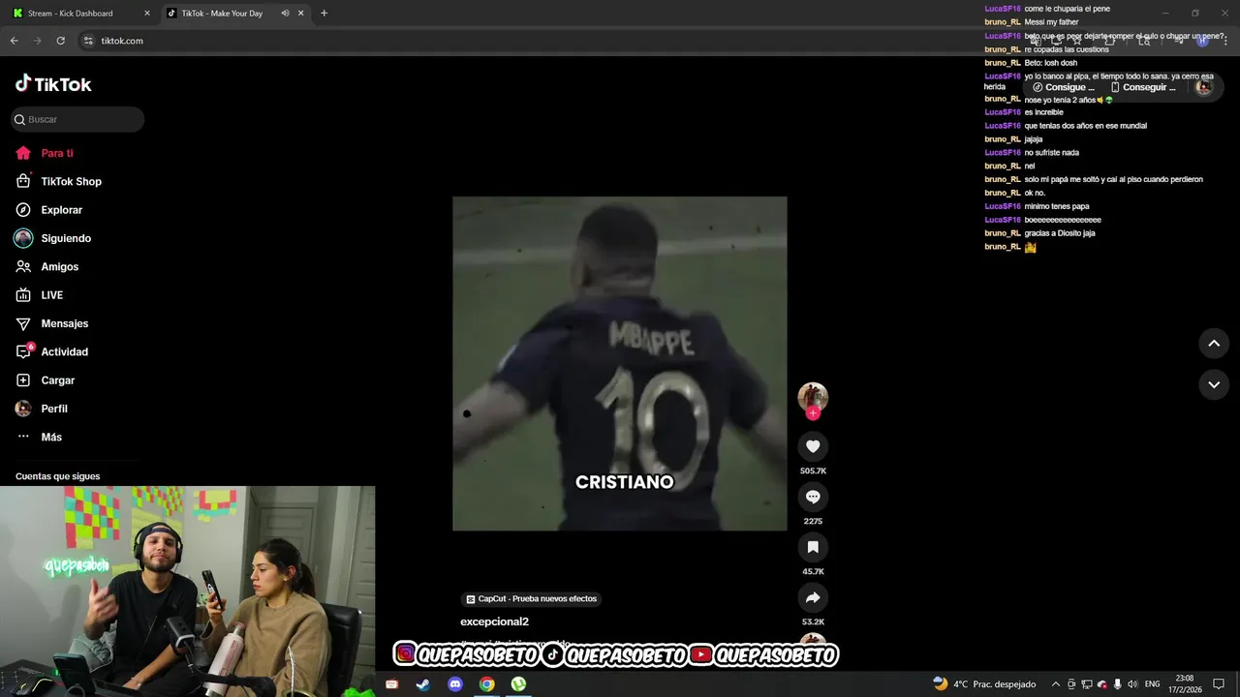Click chat message 'Messi my father'
Viewport: 1240px width, 697px height.
(1051, 22)
